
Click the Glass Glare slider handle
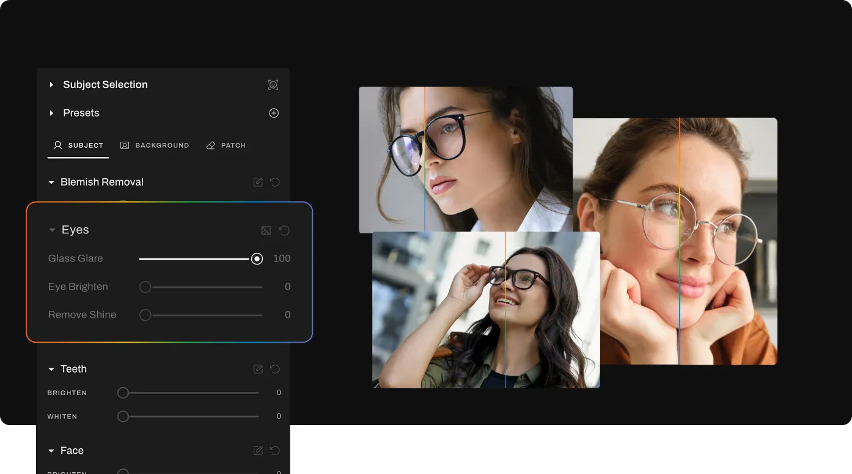pyautogui.click(x=257, y=259)
